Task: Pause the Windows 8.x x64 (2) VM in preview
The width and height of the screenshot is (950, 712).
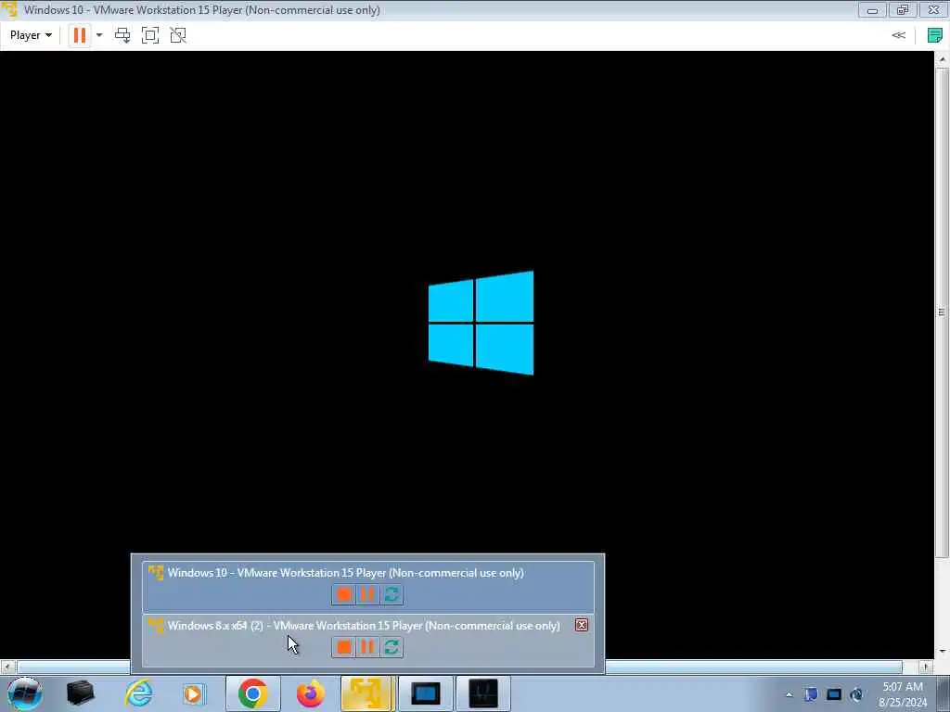Action: coord(367,647)
